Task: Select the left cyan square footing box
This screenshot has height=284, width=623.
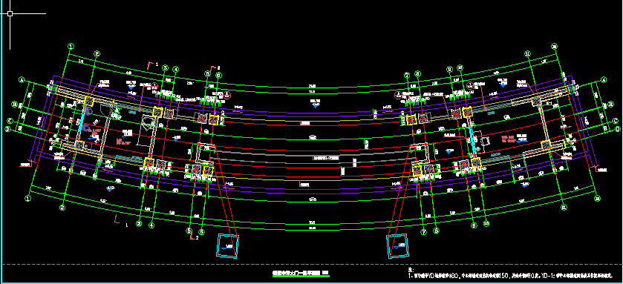Action: pos(228,246)
